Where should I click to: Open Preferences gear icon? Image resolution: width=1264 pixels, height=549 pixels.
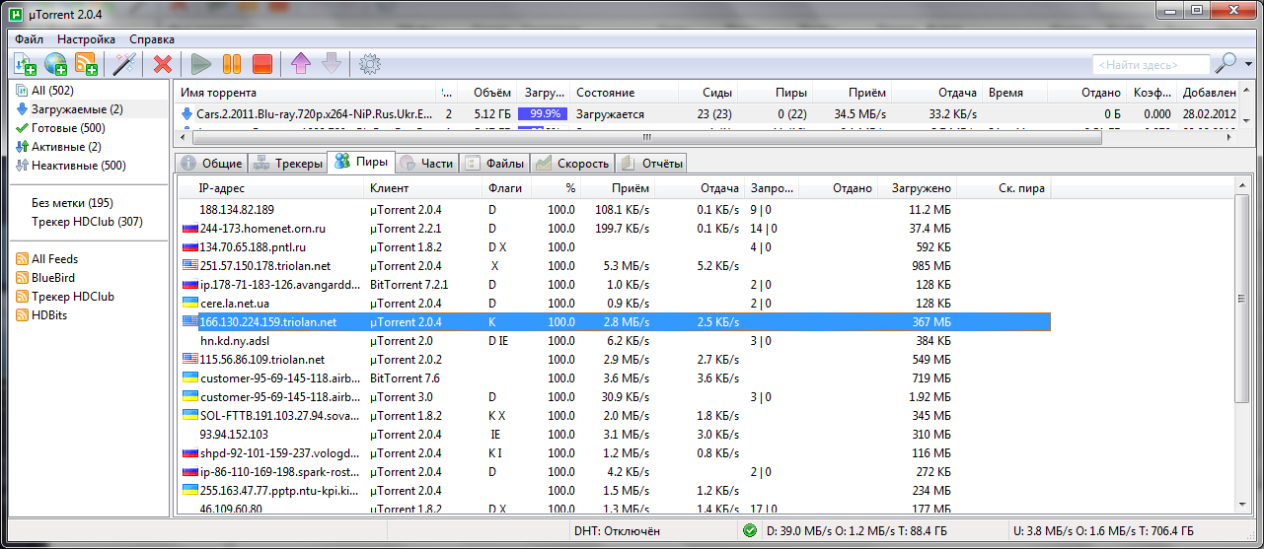(x=370, y=64)
